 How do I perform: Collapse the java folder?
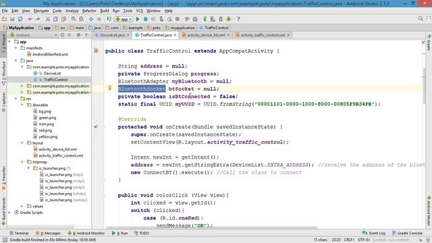(x=16, y=61)
